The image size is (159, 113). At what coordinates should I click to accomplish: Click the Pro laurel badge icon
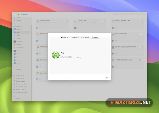coord(55,55)
